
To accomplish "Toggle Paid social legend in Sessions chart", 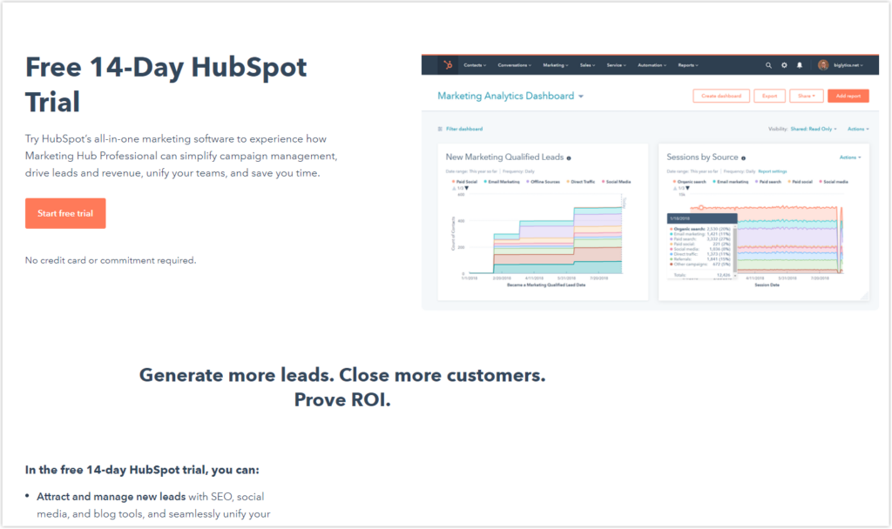I will pos(800,182).
